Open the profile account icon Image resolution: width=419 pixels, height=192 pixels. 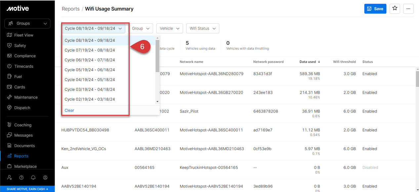click(x=45, y=177)
